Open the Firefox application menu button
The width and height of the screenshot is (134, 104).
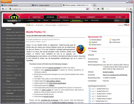coord(6,1)
